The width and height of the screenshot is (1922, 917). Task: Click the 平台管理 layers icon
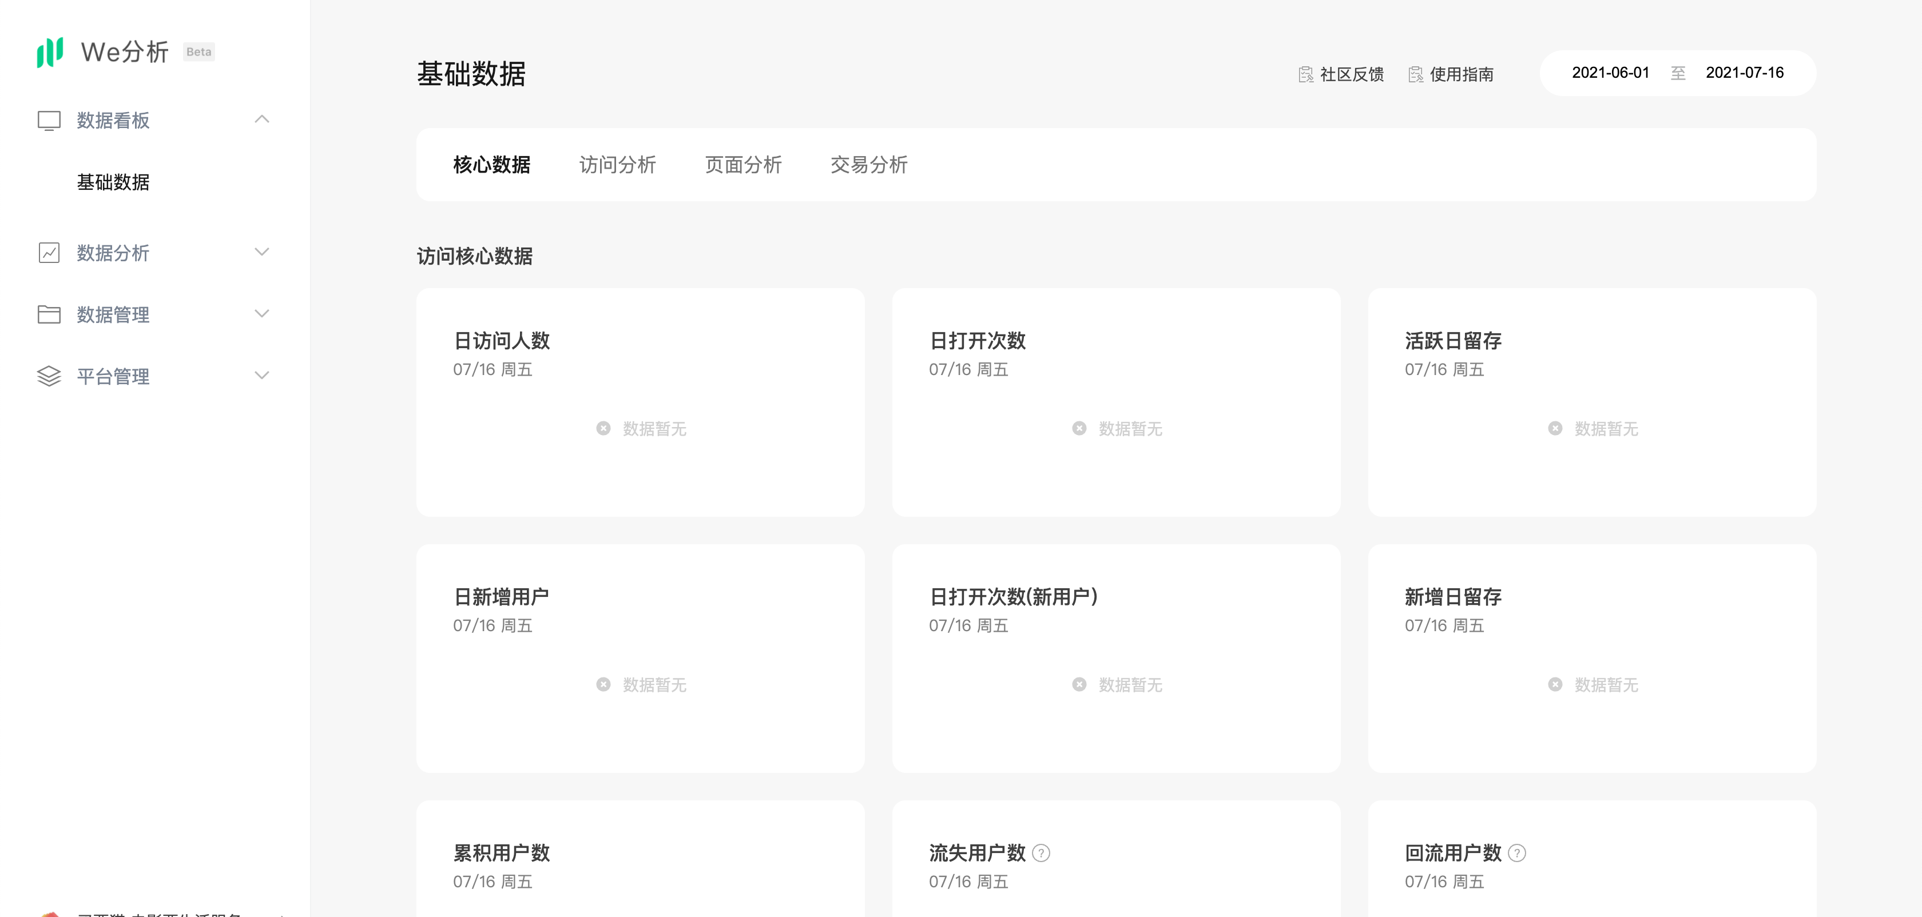pyautogui.click(x=49, y=377)
